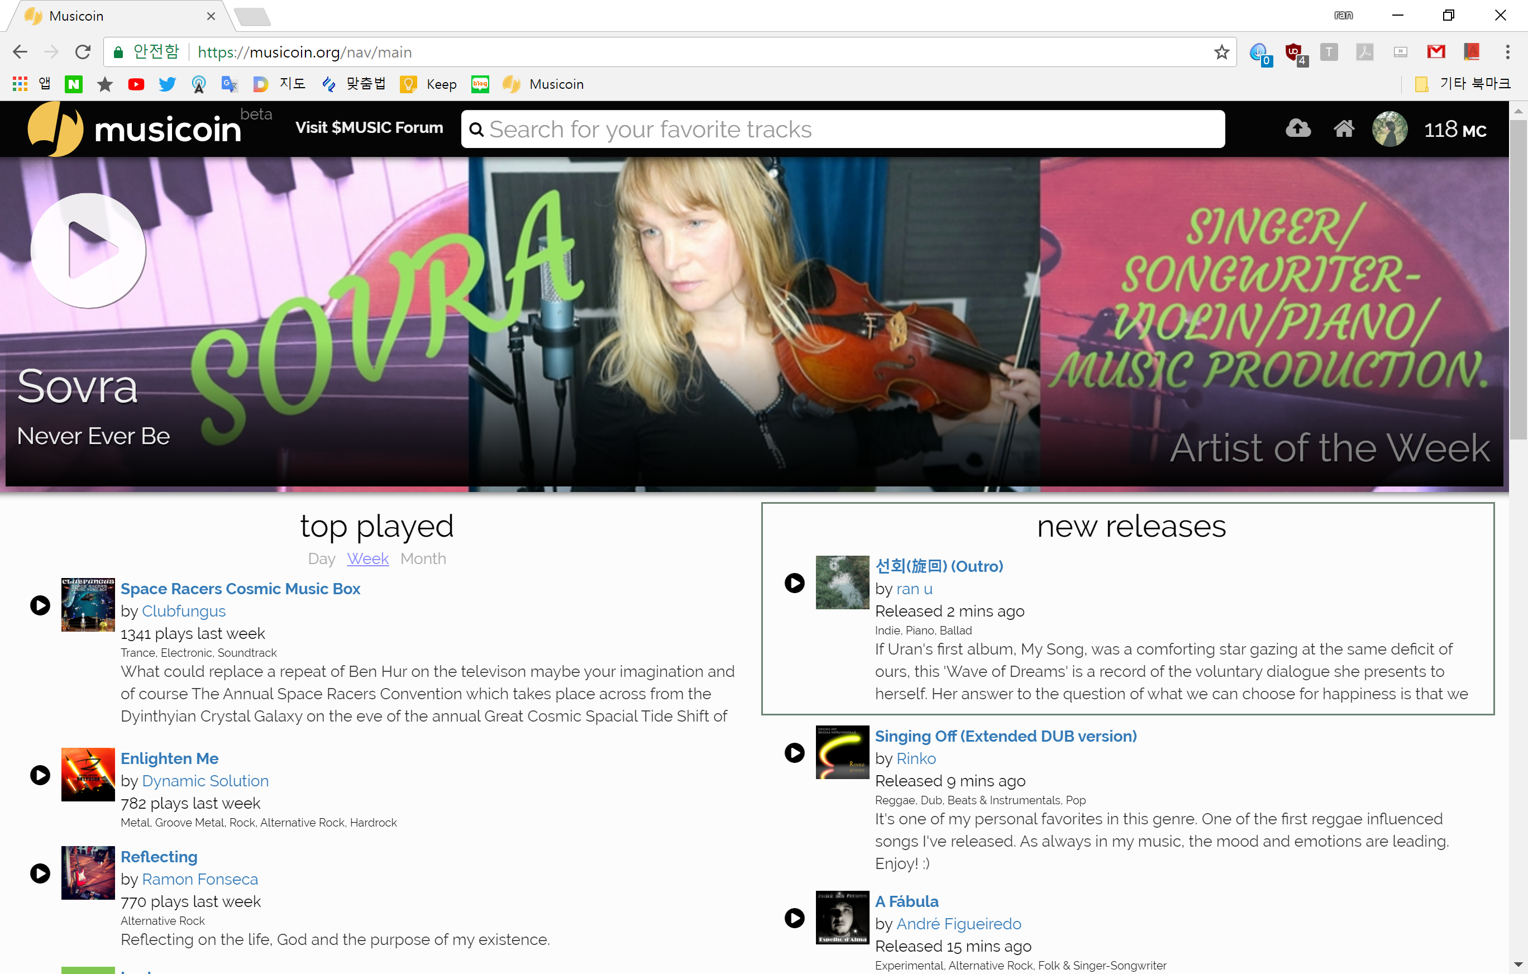
Task: Go back in browser history
Action: [20, 52]
